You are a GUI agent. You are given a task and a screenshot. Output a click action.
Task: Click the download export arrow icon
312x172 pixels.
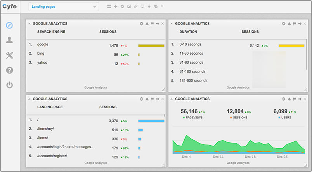click(149, 6)
